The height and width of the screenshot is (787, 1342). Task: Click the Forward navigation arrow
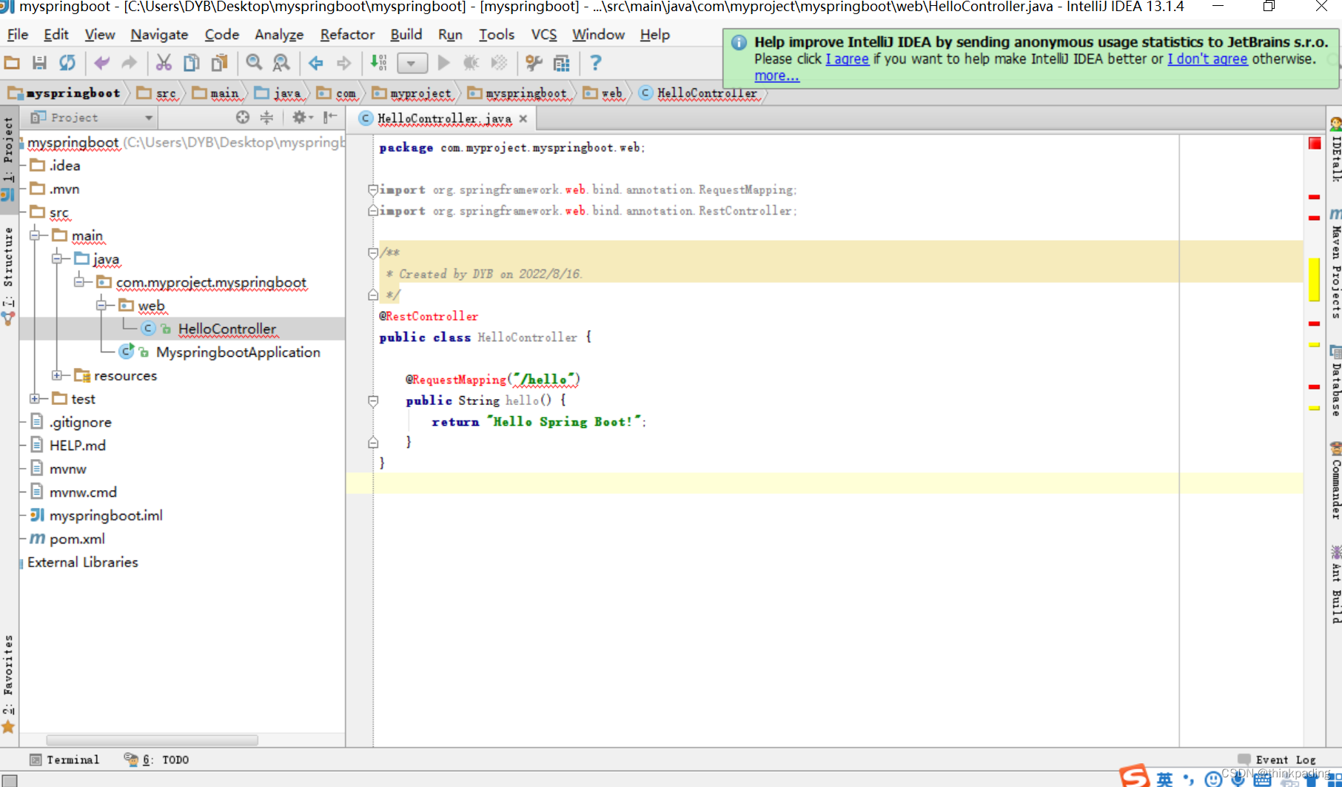[343, 63]
